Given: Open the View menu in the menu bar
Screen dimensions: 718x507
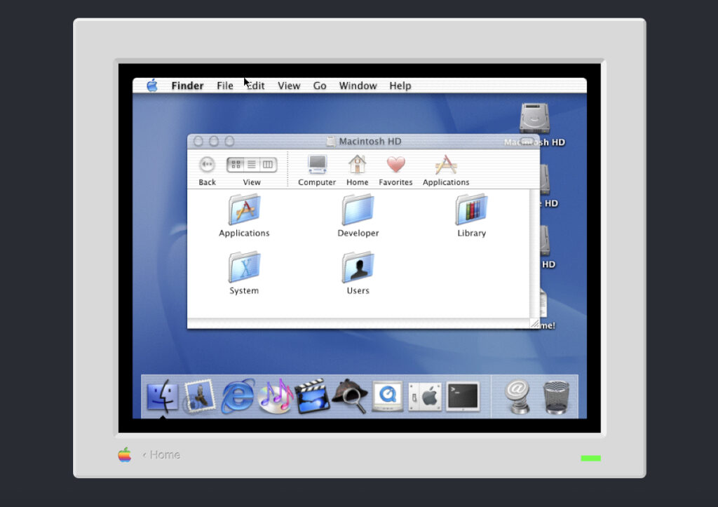Looking at the screenshot, I should (289, 86).
